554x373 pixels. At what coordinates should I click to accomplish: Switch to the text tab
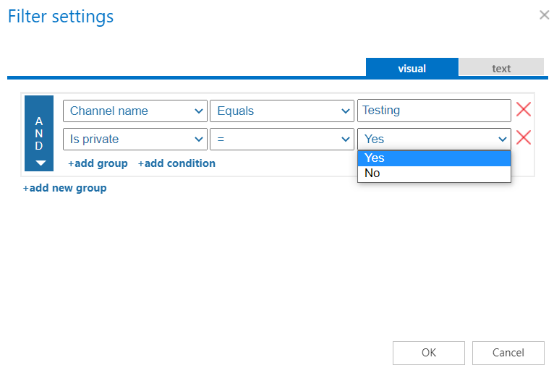click(x=501, y=68)
